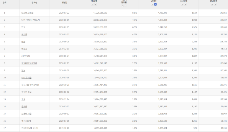Sort 점유율 column descending with down arrow

(125, 6)
